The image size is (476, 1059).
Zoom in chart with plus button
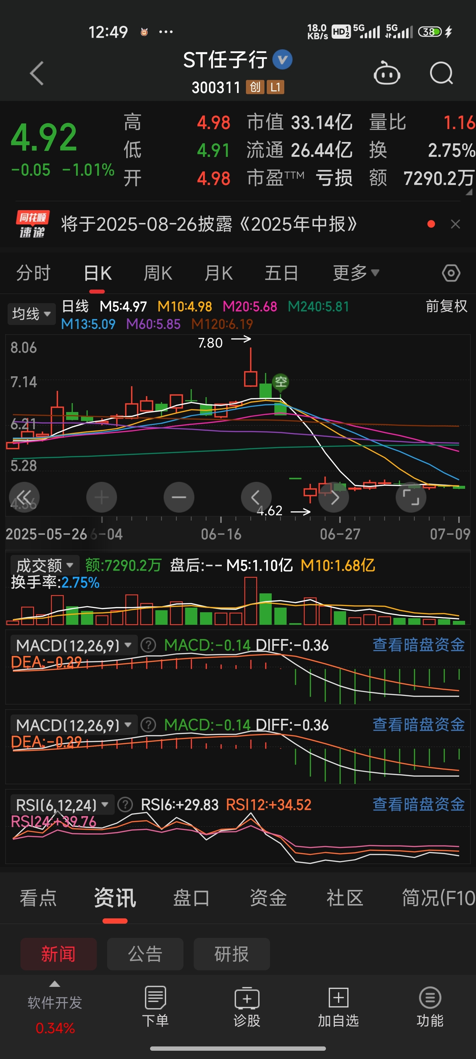101,497
